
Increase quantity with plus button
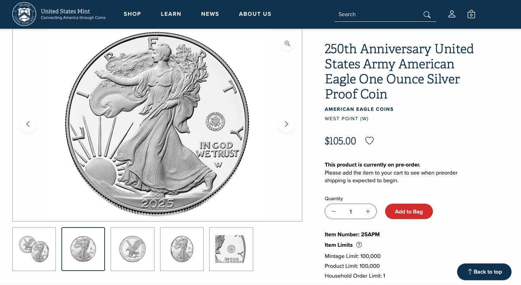tap(368, 211)
